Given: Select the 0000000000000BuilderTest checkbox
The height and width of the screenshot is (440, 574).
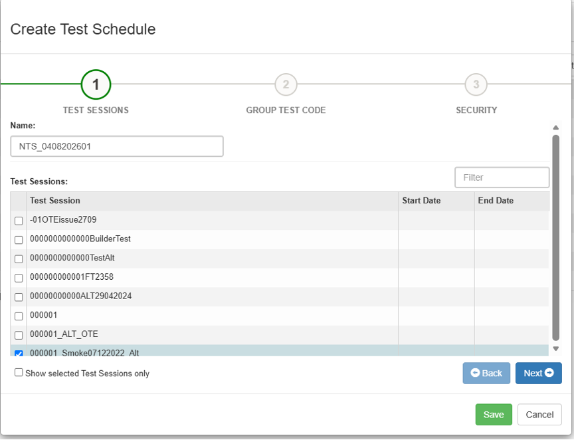Looking at the screenshot, I should point(19,240).
